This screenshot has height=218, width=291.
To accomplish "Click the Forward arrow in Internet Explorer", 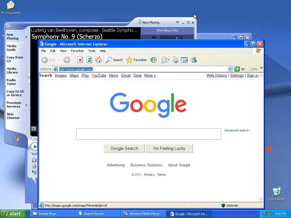I will point(67,60).
